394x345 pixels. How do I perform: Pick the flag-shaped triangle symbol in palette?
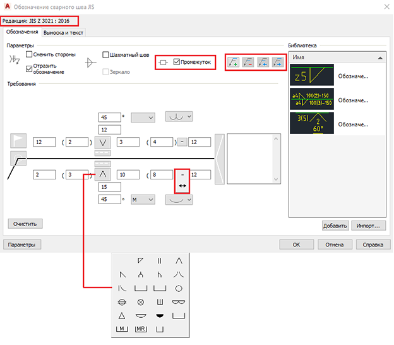pos(140,260)
